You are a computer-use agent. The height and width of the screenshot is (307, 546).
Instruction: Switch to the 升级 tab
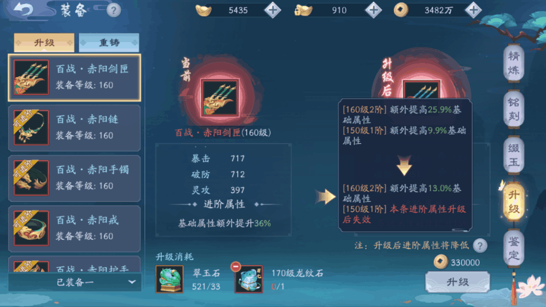(44, 43)
